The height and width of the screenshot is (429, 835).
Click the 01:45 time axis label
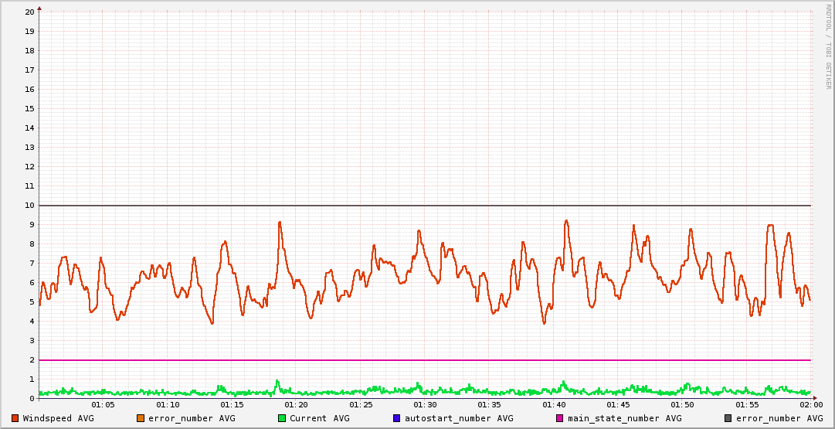(x=618, y=405)
